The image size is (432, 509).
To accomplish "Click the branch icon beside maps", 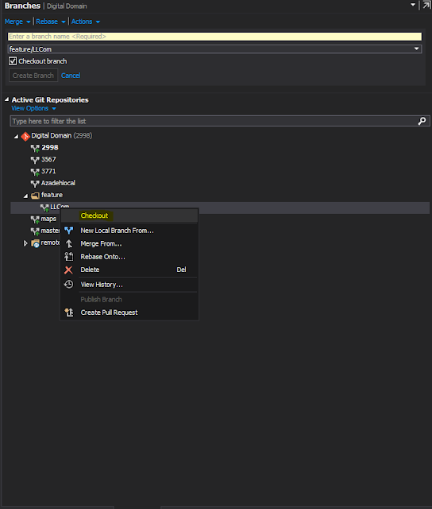I will 35,220.
